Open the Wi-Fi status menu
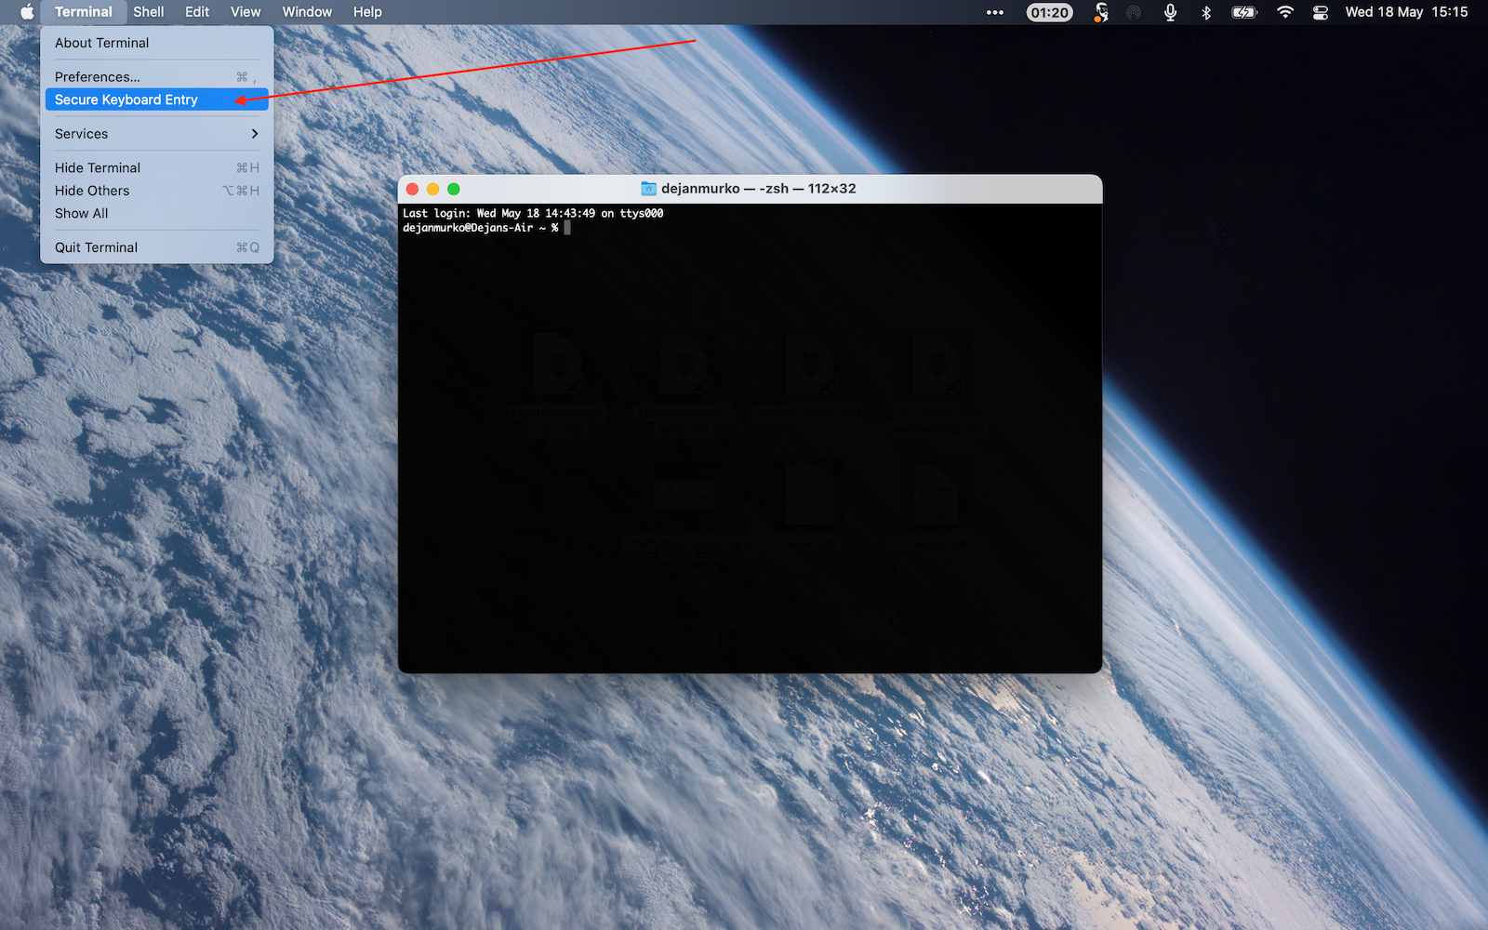The image size is (1488, 930). pos(1285,12)
